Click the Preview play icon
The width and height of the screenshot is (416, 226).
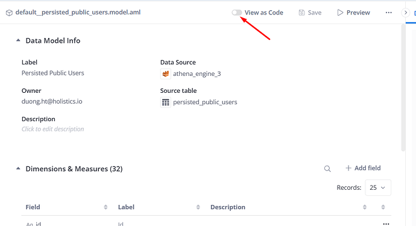(x=340, y=13)
